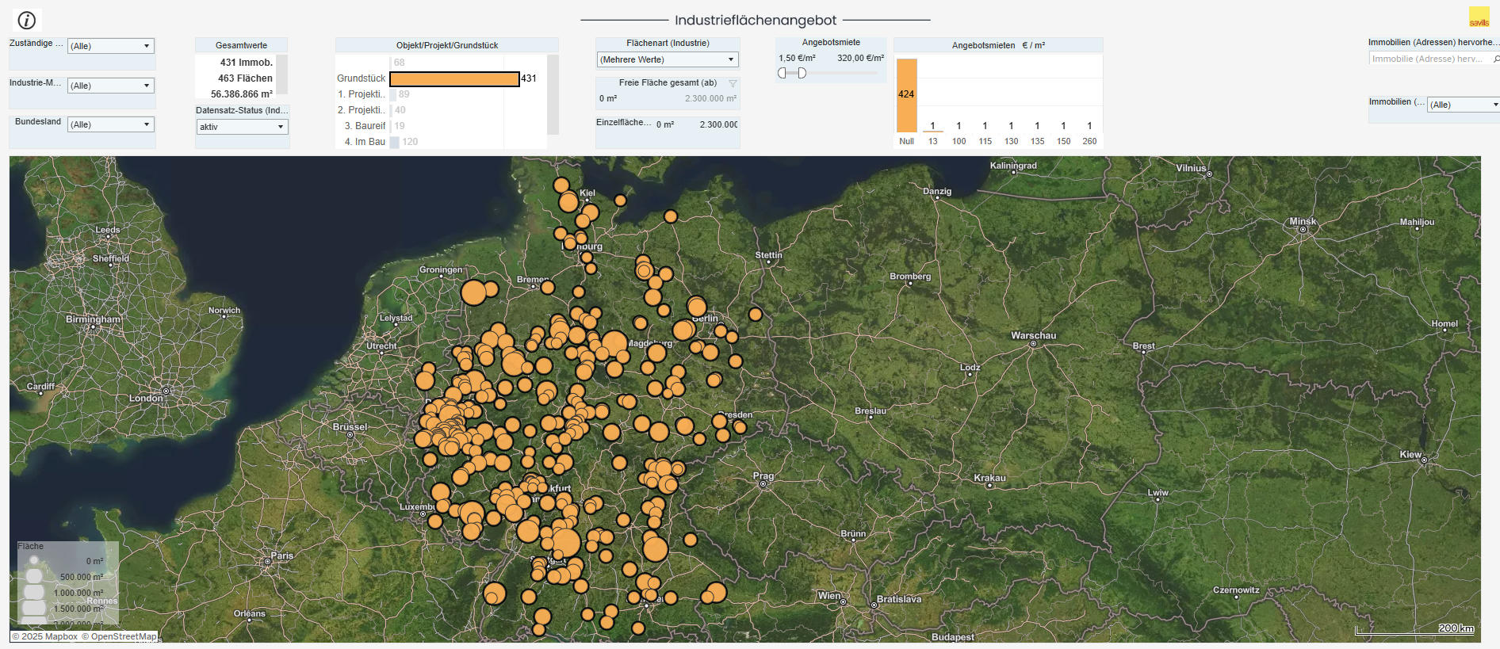
Task: Open the Zuständige filter dropdown
Action: click(x=111, y=46)
